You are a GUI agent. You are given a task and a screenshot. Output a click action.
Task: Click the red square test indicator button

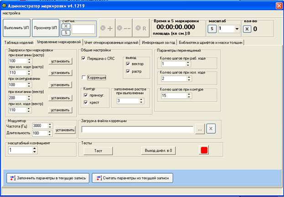coord(204,150)
